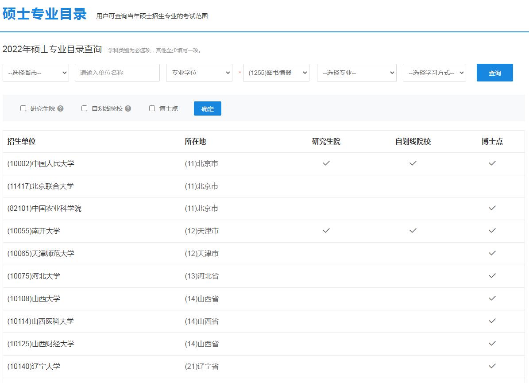This screenshot has height=383, width=529.
Task: Open (10075)河北大学 entry
Action: (34, 276)
